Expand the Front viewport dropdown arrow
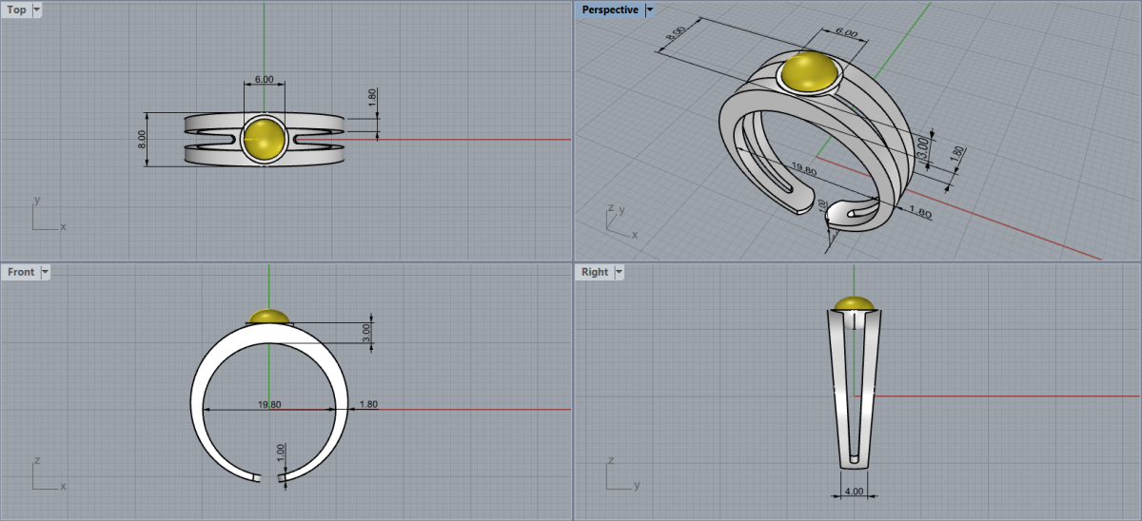1142x521 pixels. pyautogui.click(x=45, y=272)
